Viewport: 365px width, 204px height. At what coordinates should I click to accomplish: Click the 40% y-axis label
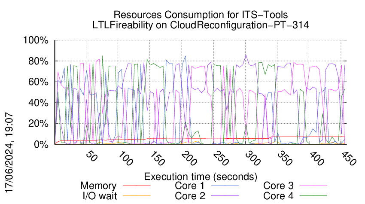[38, 103]
